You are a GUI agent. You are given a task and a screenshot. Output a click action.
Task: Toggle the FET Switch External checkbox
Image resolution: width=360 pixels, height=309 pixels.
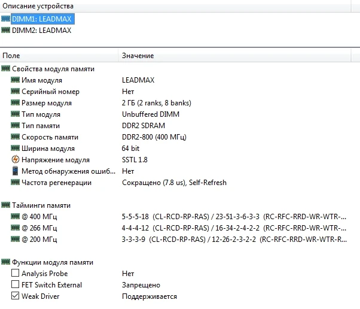pos(15,284)
